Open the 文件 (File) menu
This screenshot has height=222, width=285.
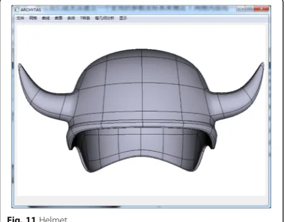point(20,18)
